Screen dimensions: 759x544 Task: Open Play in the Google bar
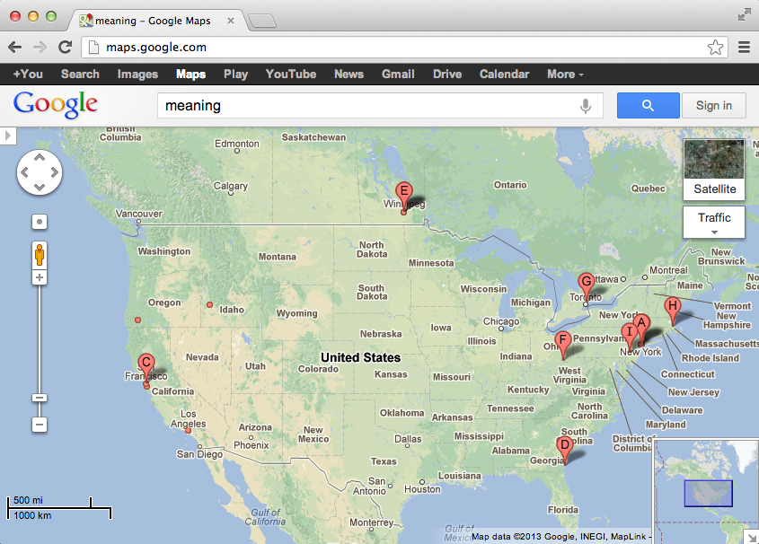tap(235, 74)
